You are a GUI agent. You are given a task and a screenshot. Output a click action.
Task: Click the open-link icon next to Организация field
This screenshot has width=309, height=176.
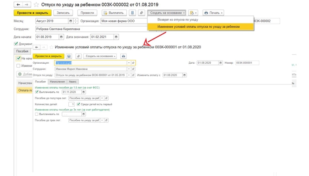133,63
